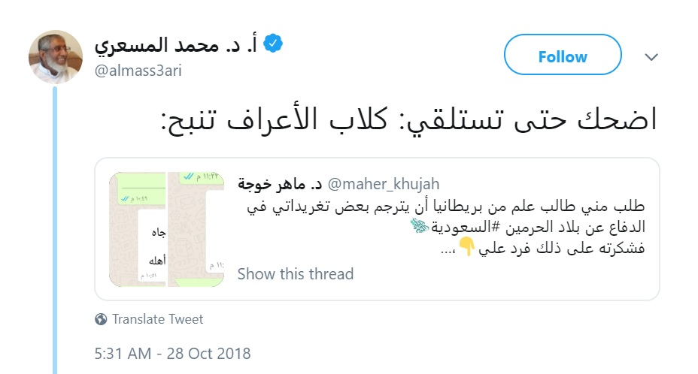This screenshot has height=374, width=698.
Task: Open the 5:31 AM - 28 Oct 2018 timestamp
Action: 172,354
